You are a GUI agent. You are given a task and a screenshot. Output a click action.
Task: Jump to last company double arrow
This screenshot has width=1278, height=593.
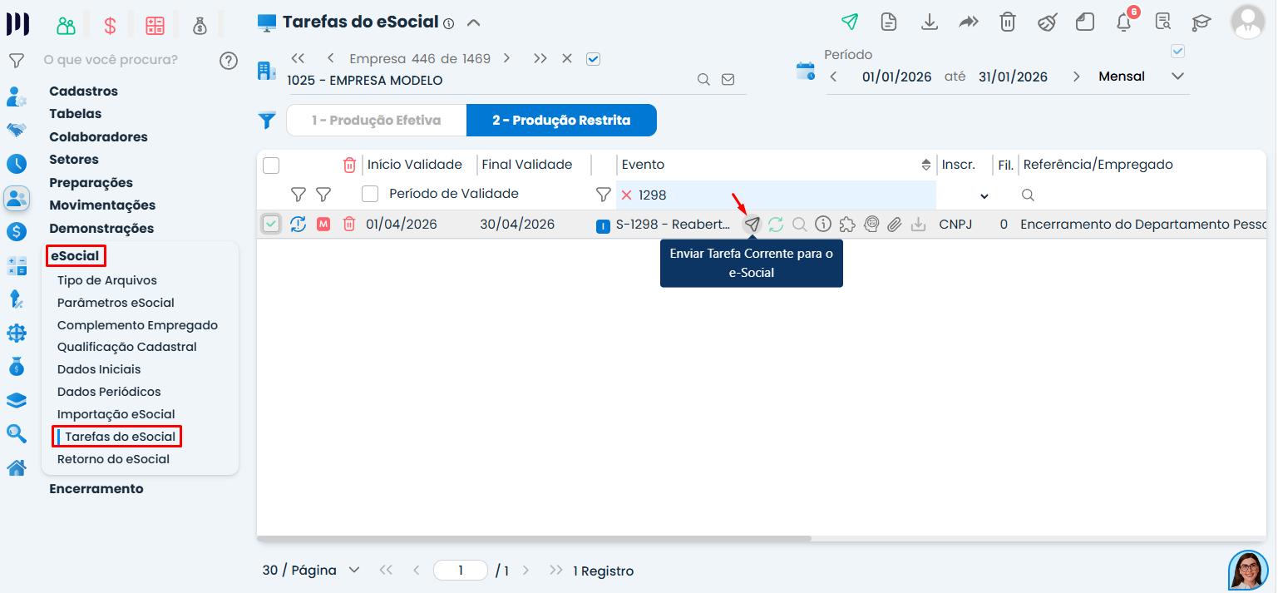pyautogui.click(x=540, y=58)
